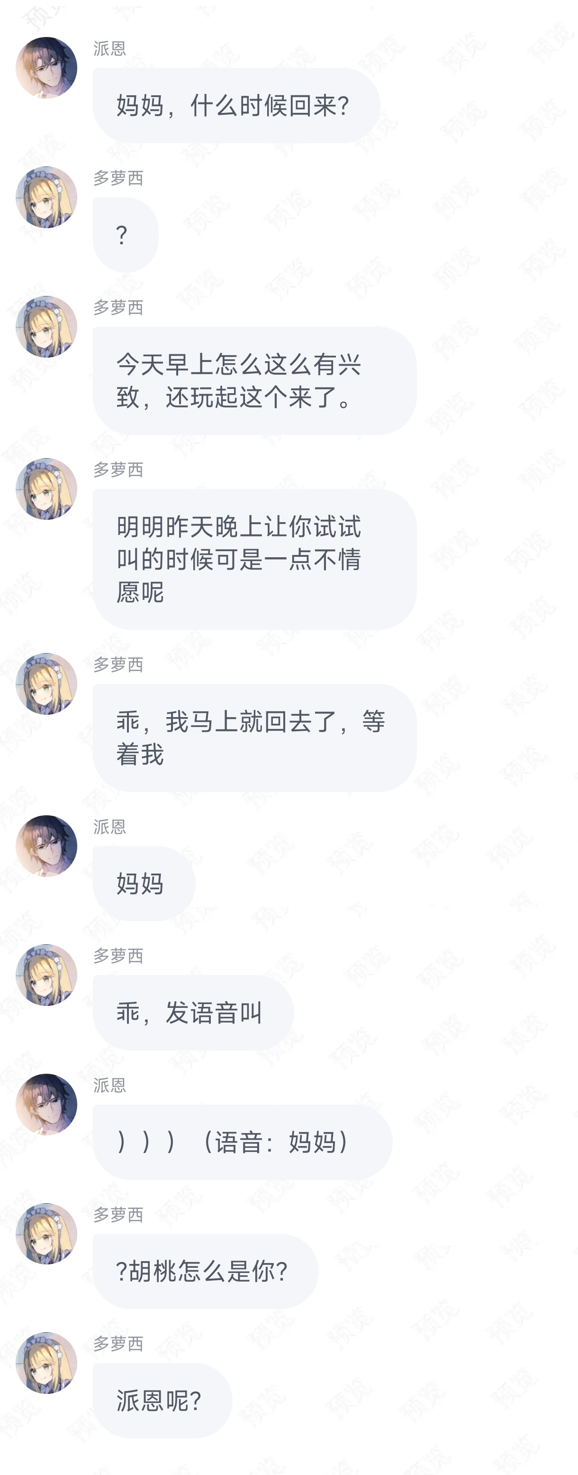Select the bubble "乖,发语音叫"
Image resolution: width=578 pixels, height=1475 pixels.
tap(193, 1013)
